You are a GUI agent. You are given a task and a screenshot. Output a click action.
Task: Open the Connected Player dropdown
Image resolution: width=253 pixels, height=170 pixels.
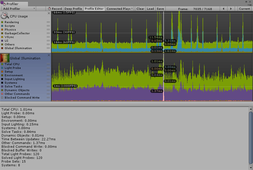(x=120, y=9)
